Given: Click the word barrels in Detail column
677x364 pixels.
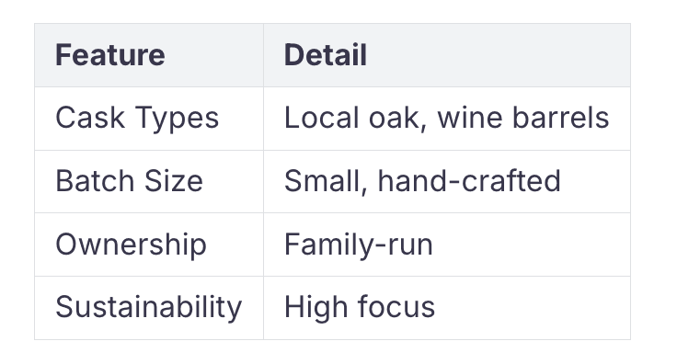Looking at the screenshot, I should click(560, 118).
